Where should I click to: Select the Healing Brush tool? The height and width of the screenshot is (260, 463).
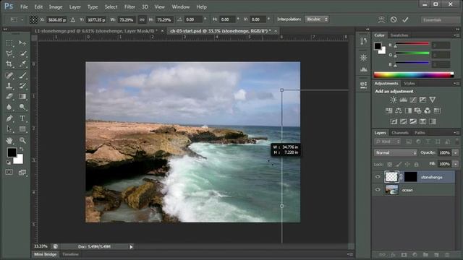pos(9,75)
